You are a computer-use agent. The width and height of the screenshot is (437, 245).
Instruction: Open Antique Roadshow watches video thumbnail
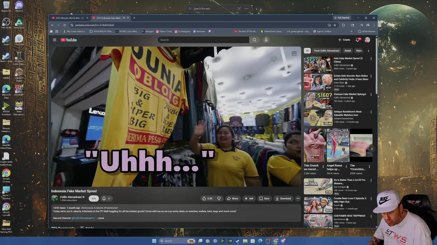click(x=318, y=117)
